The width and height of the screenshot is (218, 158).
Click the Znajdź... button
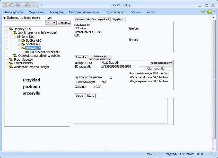pos(64,23)
